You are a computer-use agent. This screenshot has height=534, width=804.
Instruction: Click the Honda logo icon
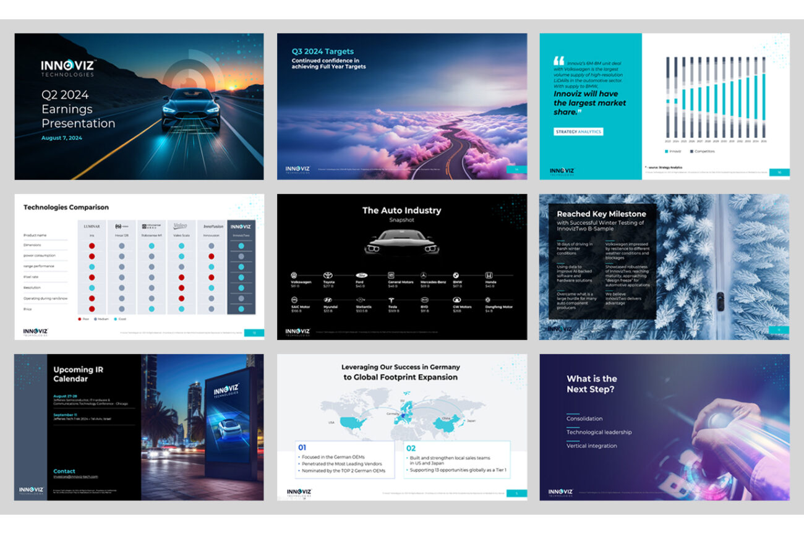(489, 274)
